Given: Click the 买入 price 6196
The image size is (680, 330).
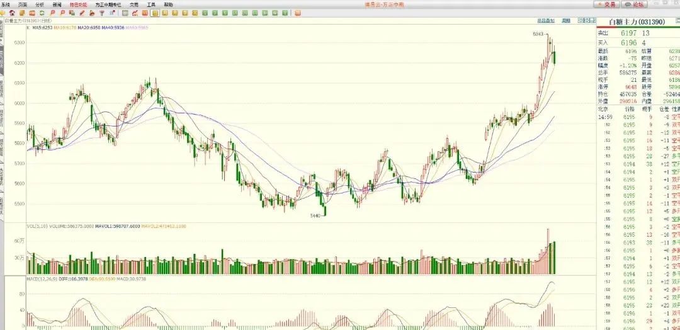Looking at the screenshot, I should point(628,42).
